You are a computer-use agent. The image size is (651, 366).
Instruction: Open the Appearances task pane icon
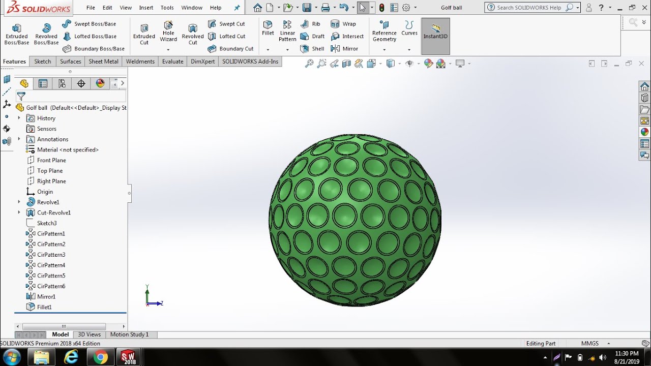[645, 132]
